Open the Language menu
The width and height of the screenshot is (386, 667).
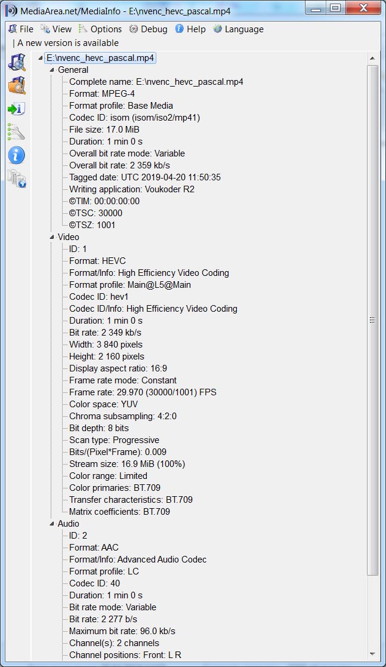point(239,29)
